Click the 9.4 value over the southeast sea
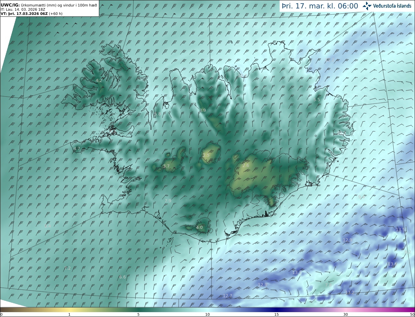This screenshot has width=415, height=317. pos(362,197)
